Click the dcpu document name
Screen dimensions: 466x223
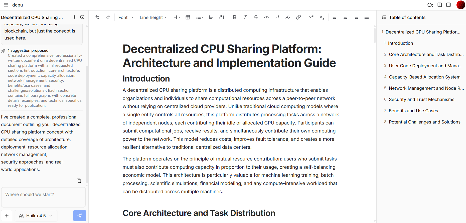point(18,5)
